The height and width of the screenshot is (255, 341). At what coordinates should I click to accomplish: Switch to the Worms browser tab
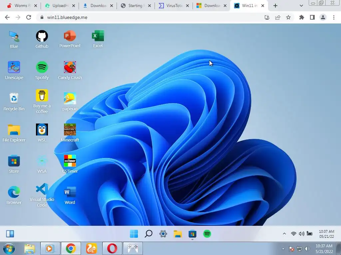[x=22, y=6]
